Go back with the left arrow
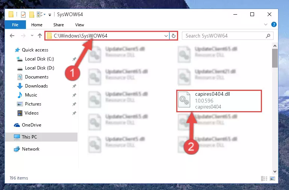This screenshot has height=190, width=289. pos(12,36)
